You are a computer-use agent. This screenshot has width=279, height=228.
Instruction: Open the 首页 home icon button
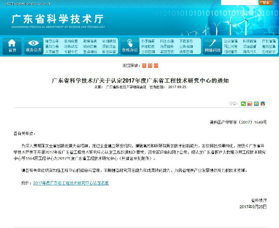(x=12, y=46)
